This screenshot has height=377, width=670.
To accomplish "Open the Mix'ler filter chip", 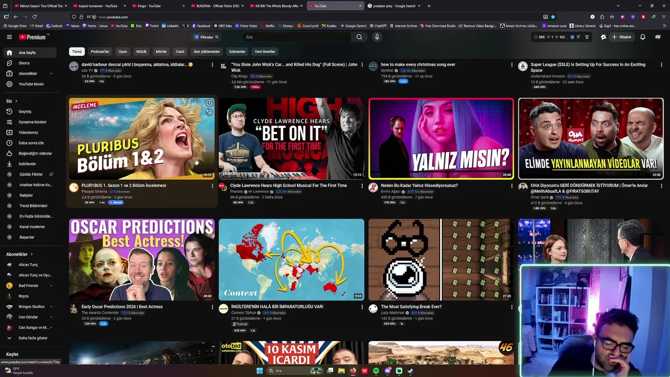I will click(x=161, y=52).
